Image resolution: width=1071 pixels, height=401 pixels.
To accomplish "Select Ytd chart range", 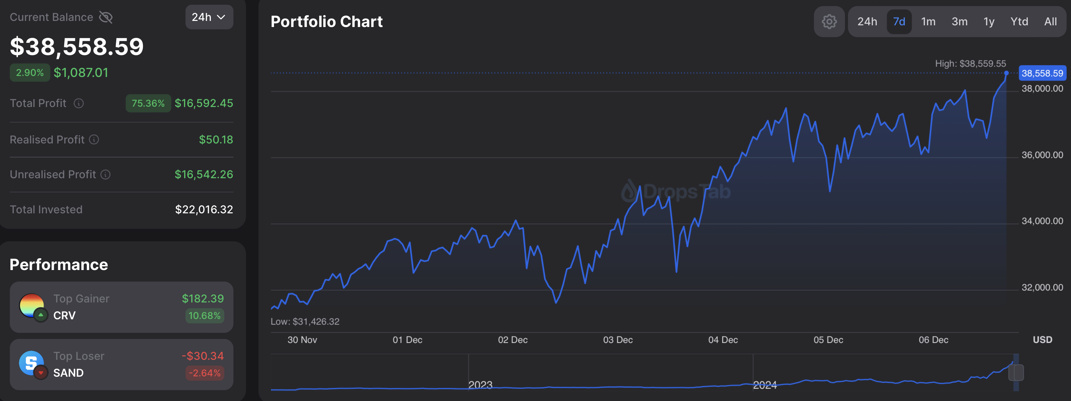I will click(x=1019, y=22).
